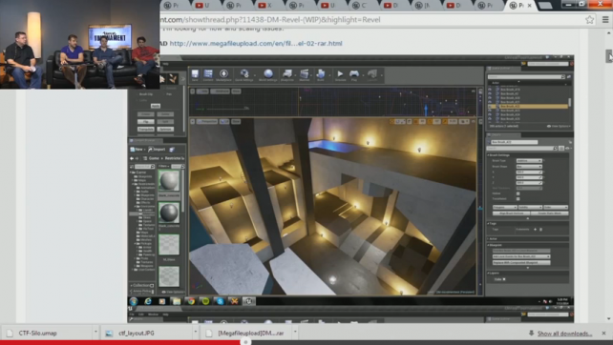Open the Content browser toolbar icon
The height and width of the screenshot is (345, 613).
click(208, 74)
